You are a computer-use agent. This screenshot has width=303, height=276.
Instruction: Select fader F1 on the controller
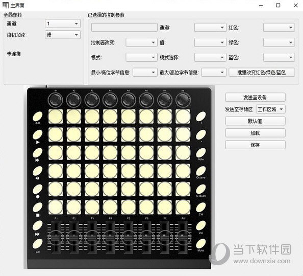click(x=56, y=237)
